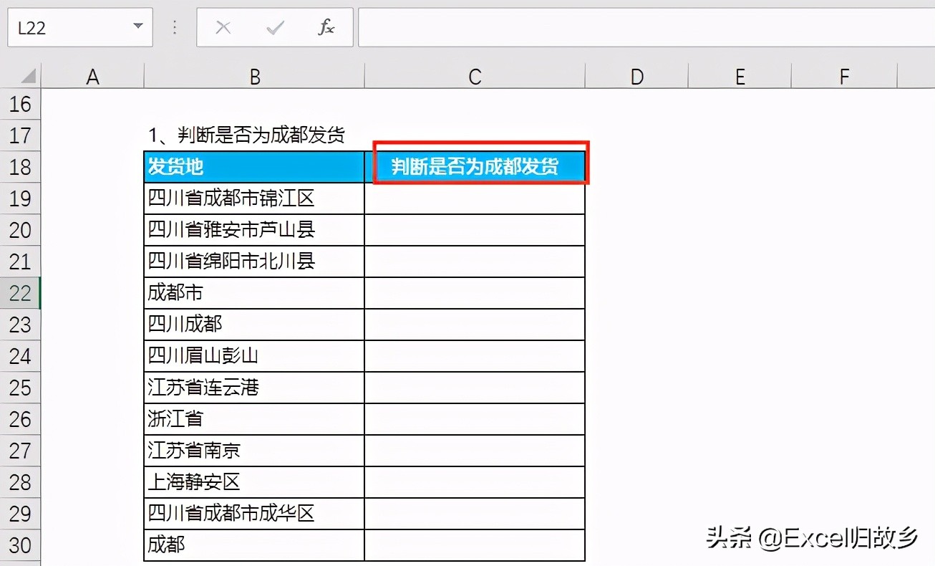935x566 pixels.
Task: Click the Enter checkmark formula bar icon
Action: [275, 28]
